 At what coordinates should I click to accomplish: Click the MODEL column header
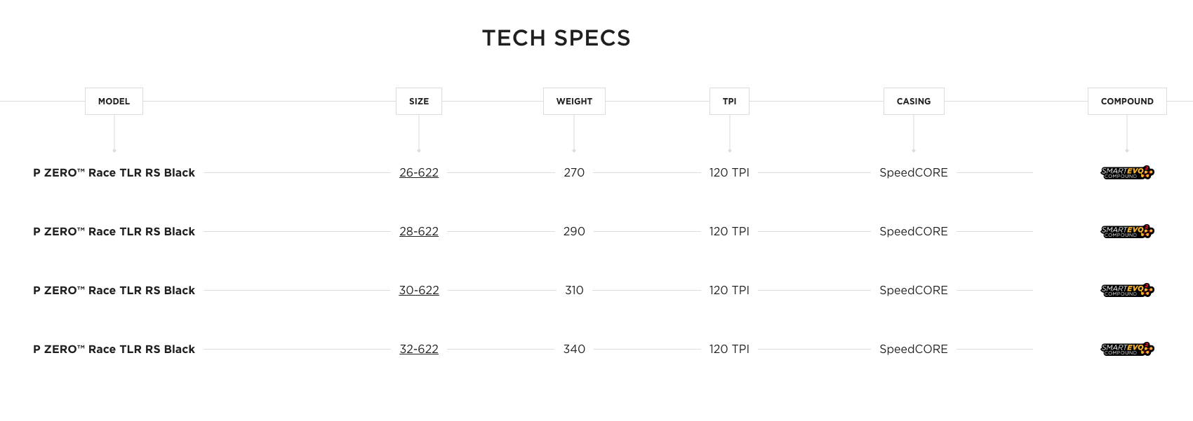(x=114, y=101)
